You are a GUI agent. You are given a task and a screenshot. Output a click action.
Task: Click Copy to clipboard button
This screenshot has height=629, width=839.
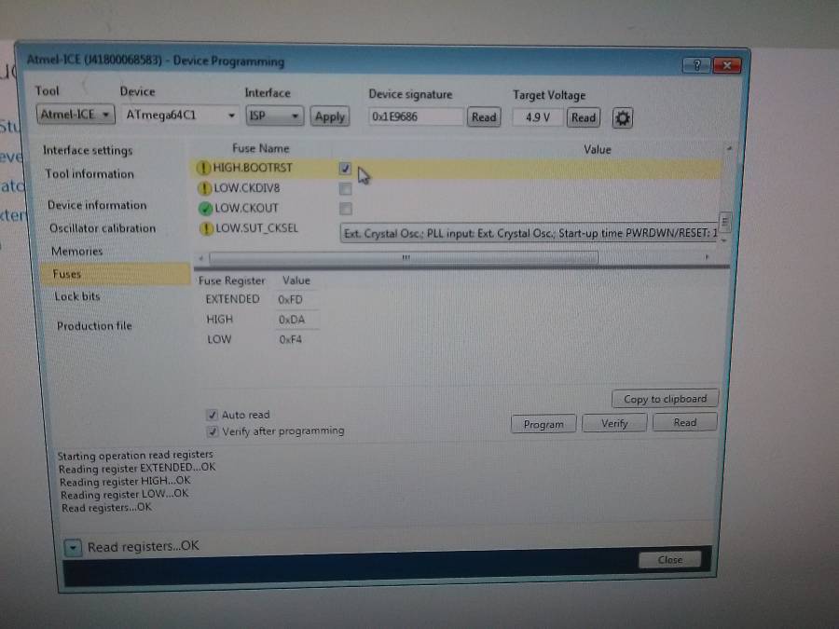point(665,399)
